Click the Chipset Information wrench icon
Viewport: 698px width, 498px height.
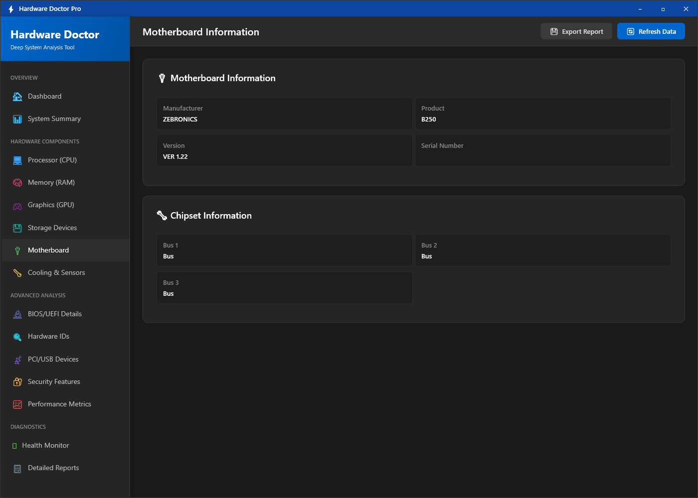pos(162,216)
